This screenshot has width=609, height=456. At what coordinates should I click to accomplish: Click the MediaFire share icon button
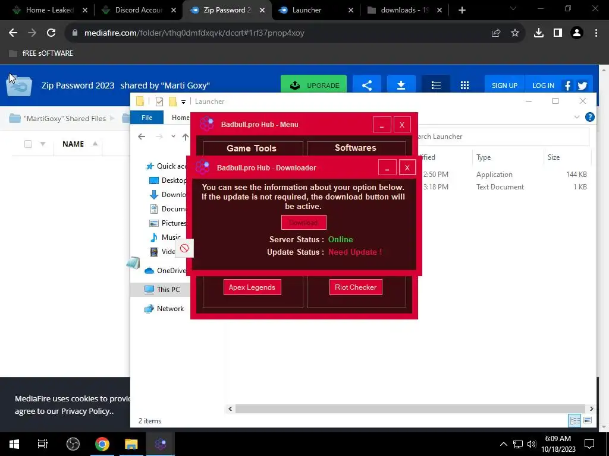[367, 85]
